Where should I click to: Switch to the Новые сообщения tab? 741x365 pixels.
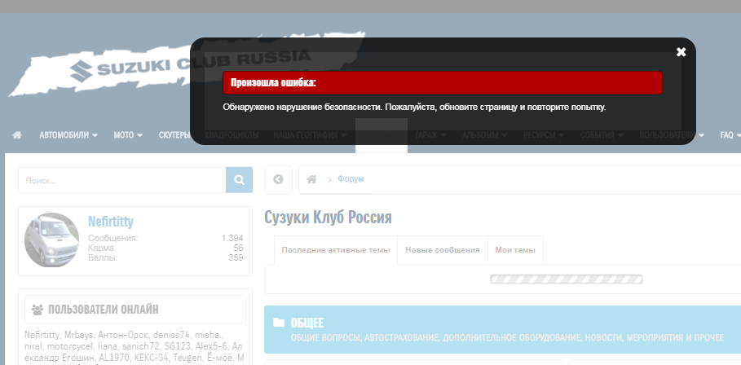443,250
